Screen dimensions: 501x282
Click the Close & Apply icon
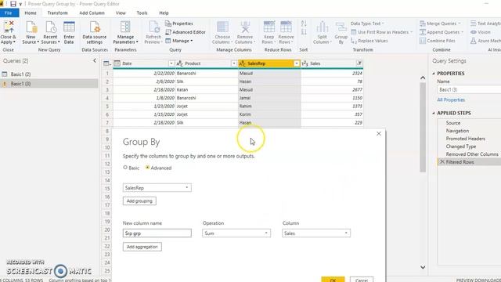pos(9,33)
